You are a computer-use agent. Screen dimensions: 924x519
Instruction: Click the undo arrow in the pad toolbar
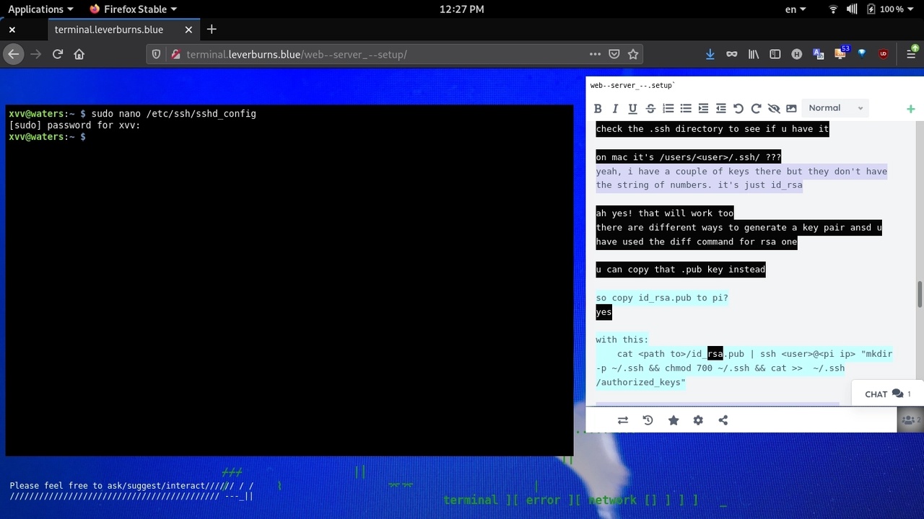pyautogui.click(x=738, y=108)
